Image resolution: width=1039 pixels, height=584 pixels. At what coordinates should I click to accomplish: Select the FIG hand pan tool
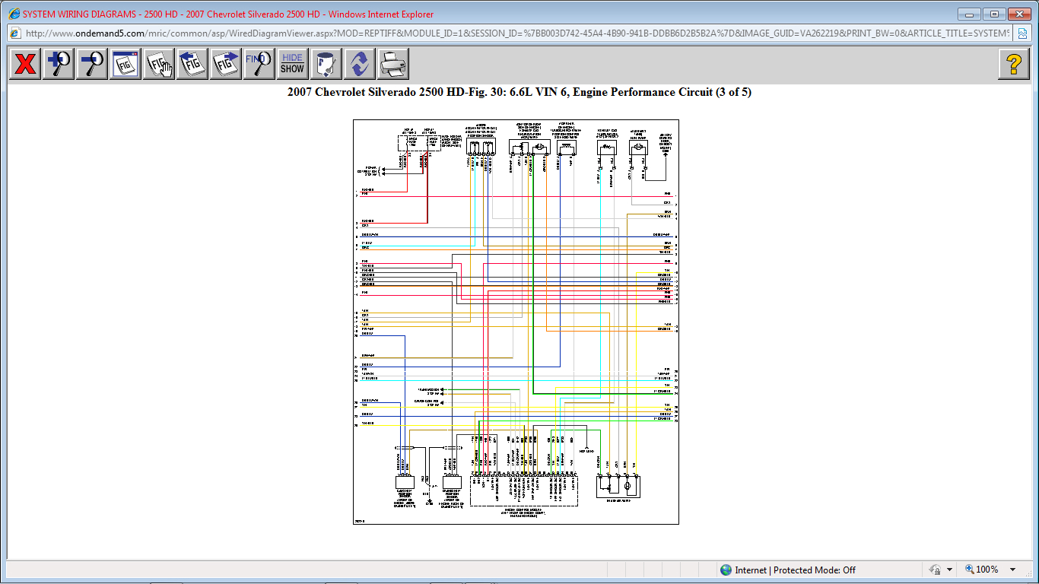159,64
